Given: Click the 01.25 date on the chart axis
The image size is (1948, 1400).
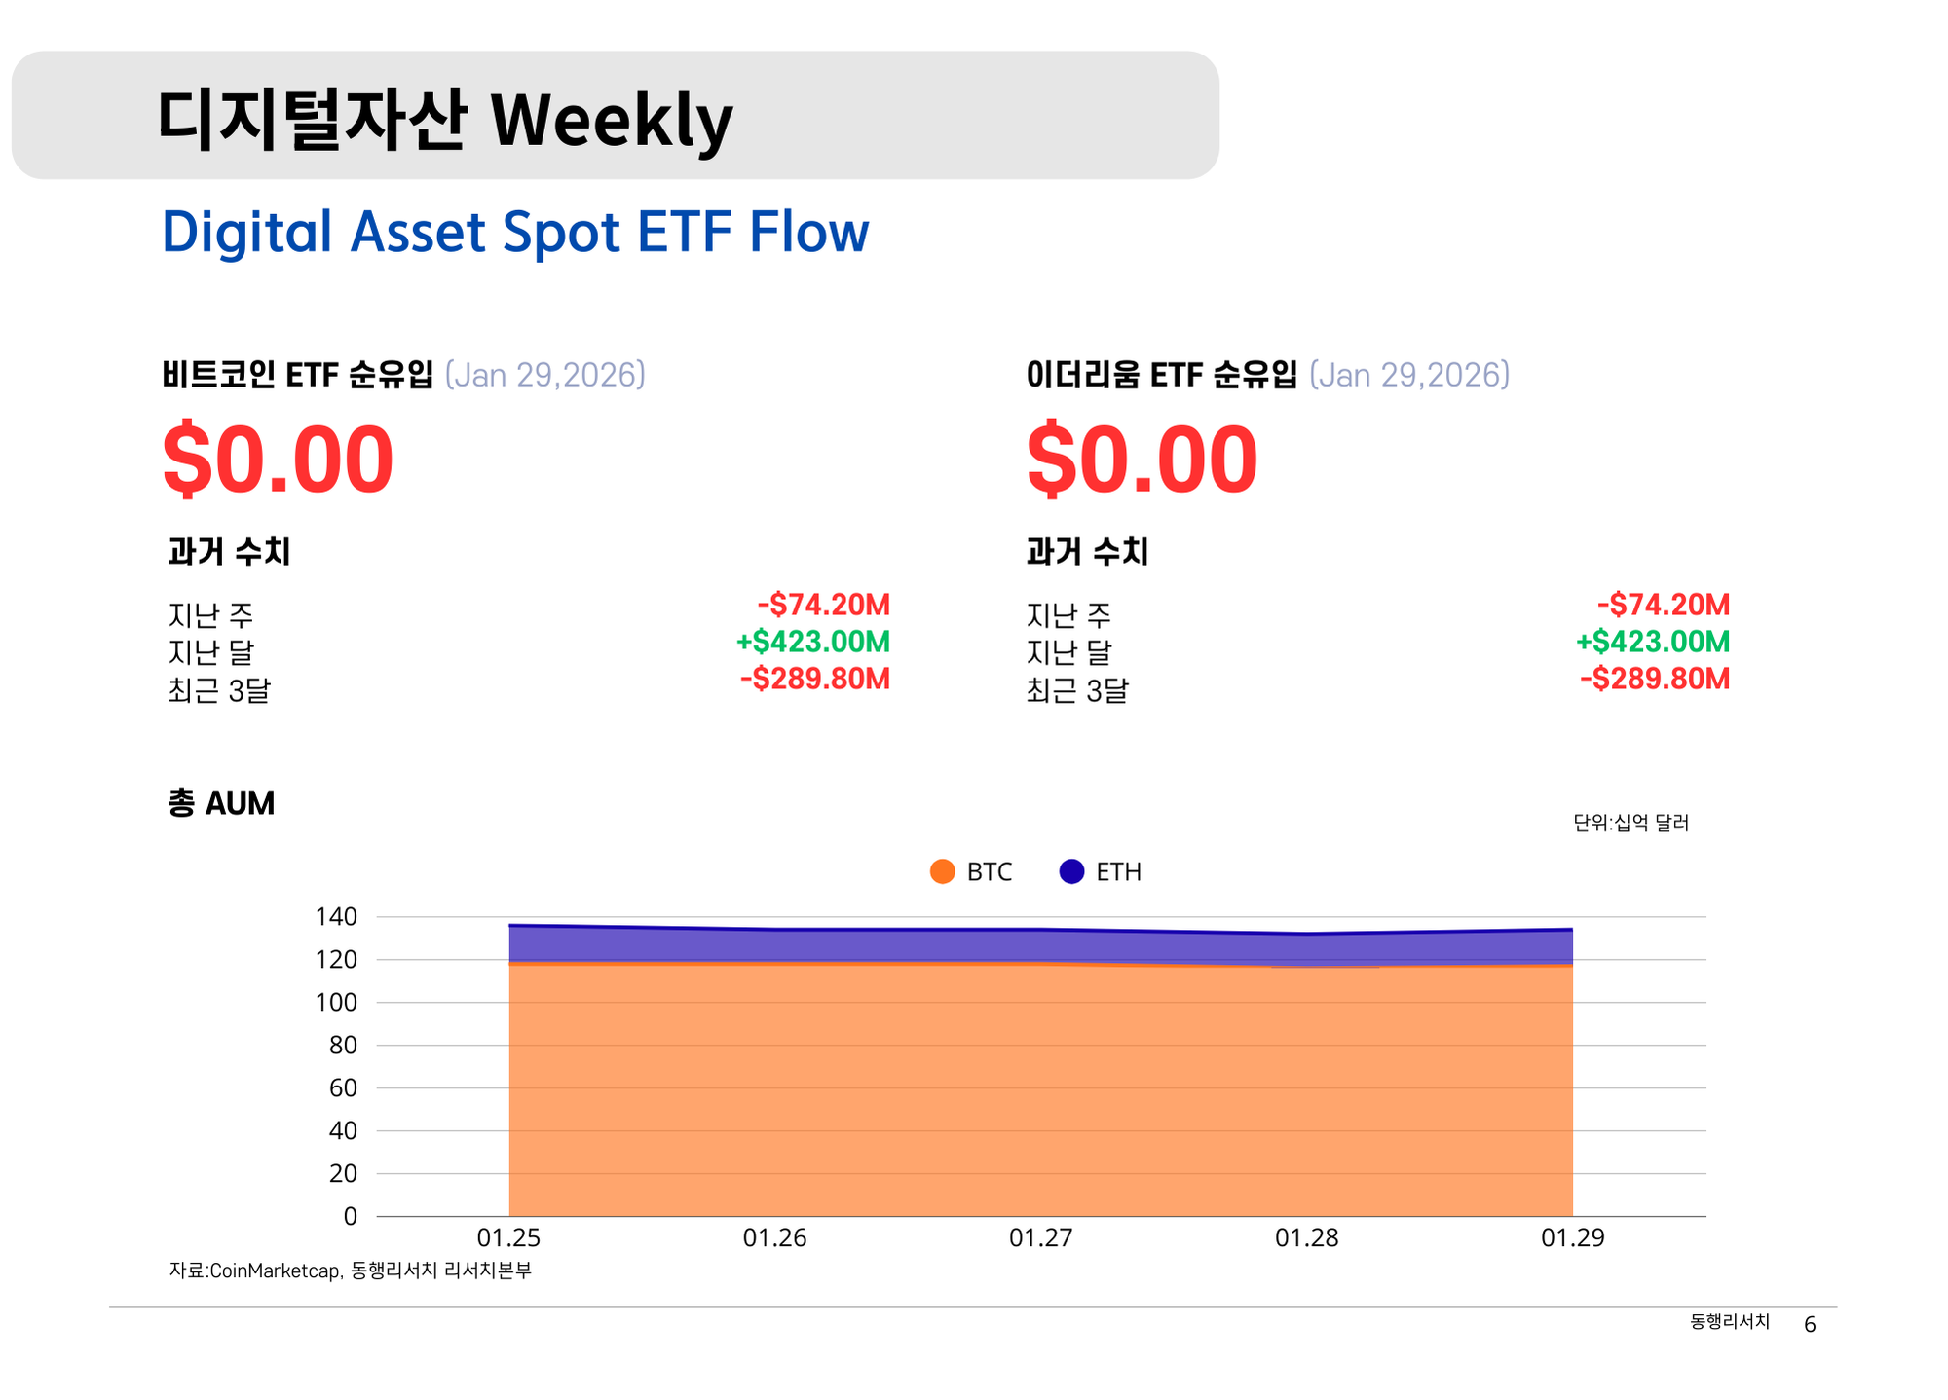Looking at the screenshot, I should point(508,1237).
